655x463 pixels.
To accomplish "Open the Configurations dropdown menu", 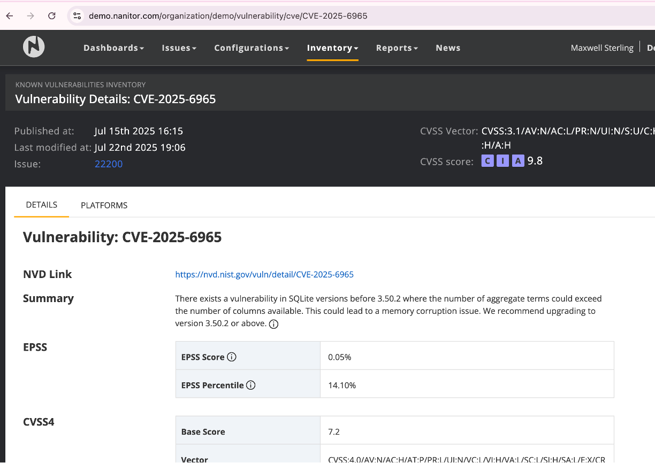I will (252, 48).
